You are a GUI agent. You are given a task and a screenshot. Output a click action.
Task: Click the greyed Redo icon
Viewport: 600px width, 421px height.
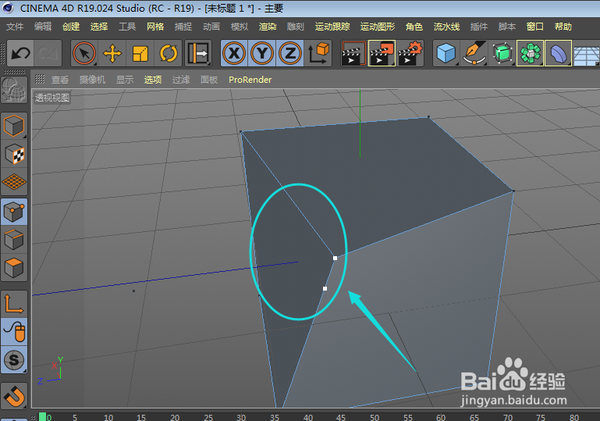(48, 53)
